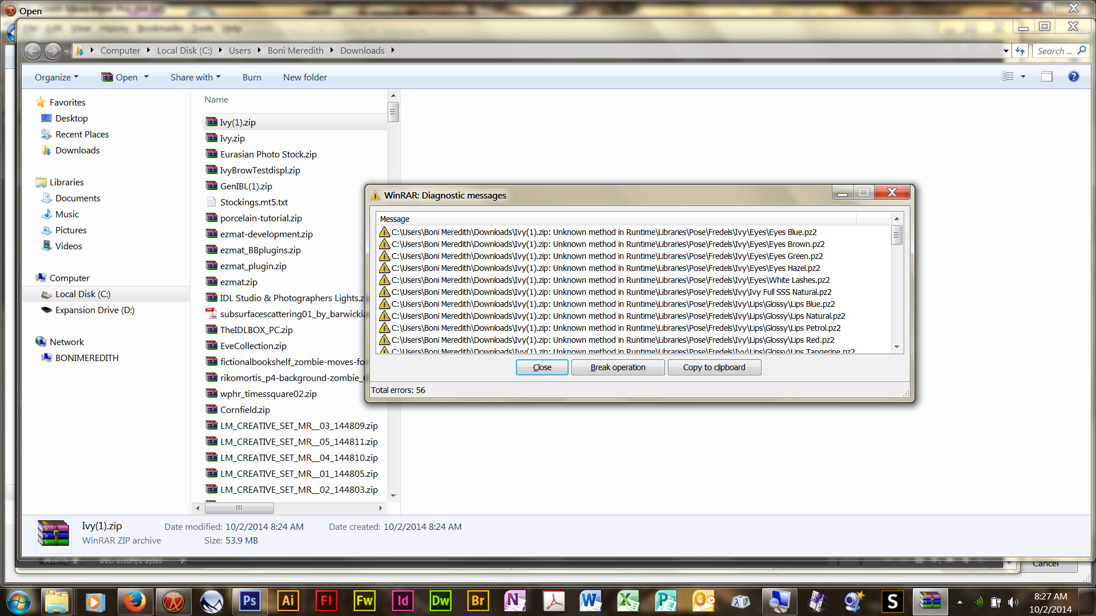Viewport: 1096px width, 616px height.
Task: Expand the change view options arrow
Action: [1023, 77]
